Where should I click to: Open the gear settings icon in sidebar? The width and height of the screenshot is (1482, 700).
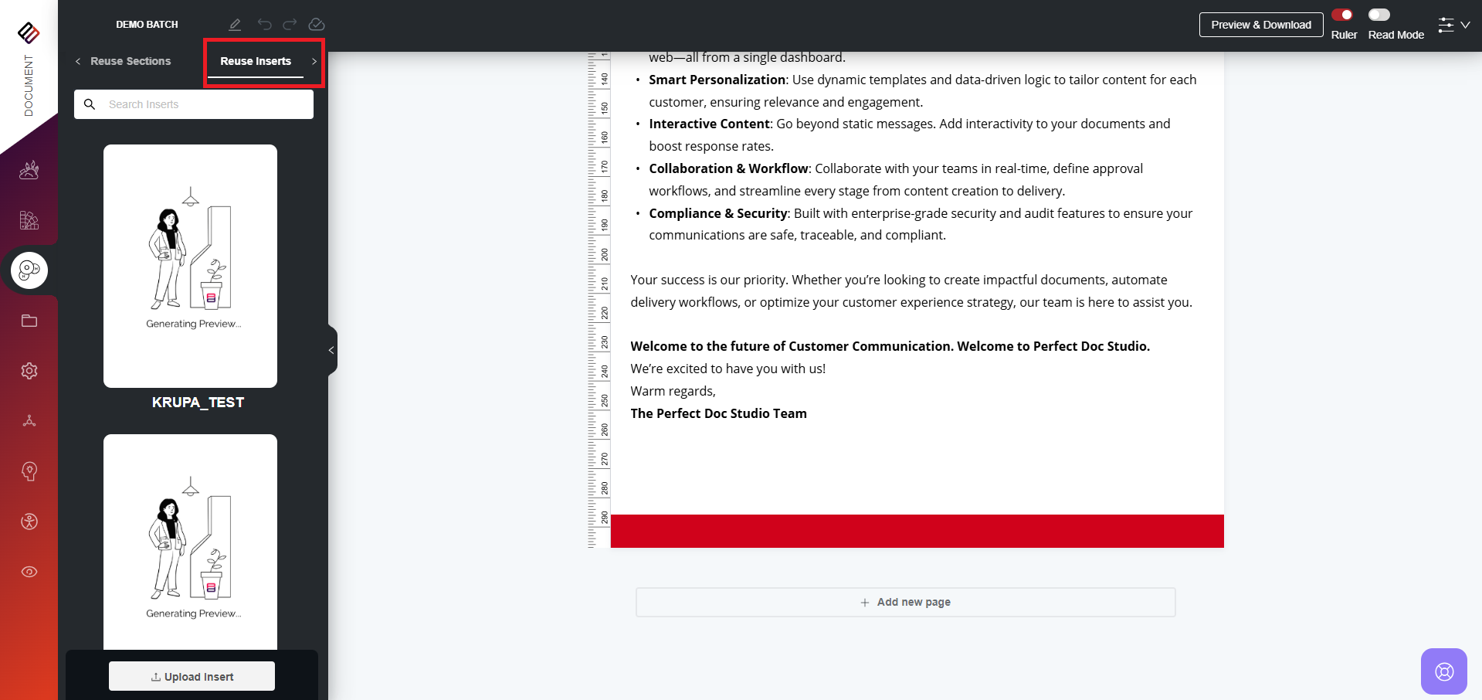(29, 371)
